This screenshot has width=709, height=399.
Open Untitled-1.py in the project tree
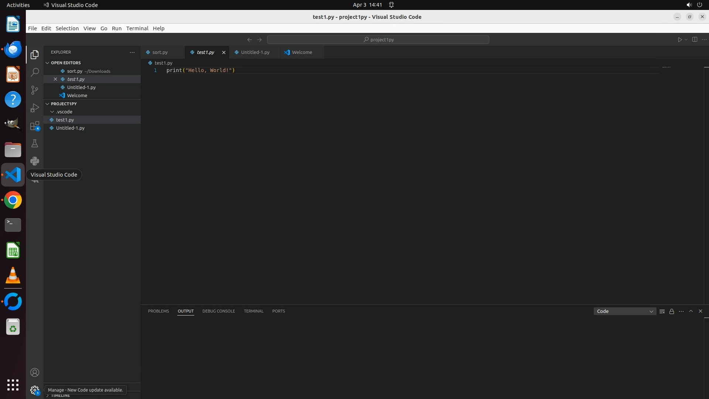coord(70,128)
